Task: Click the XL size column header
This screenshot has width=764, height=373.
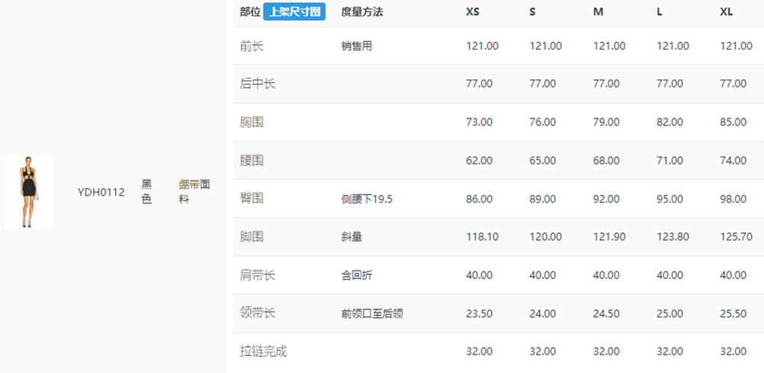Action: tap(727, 12)
